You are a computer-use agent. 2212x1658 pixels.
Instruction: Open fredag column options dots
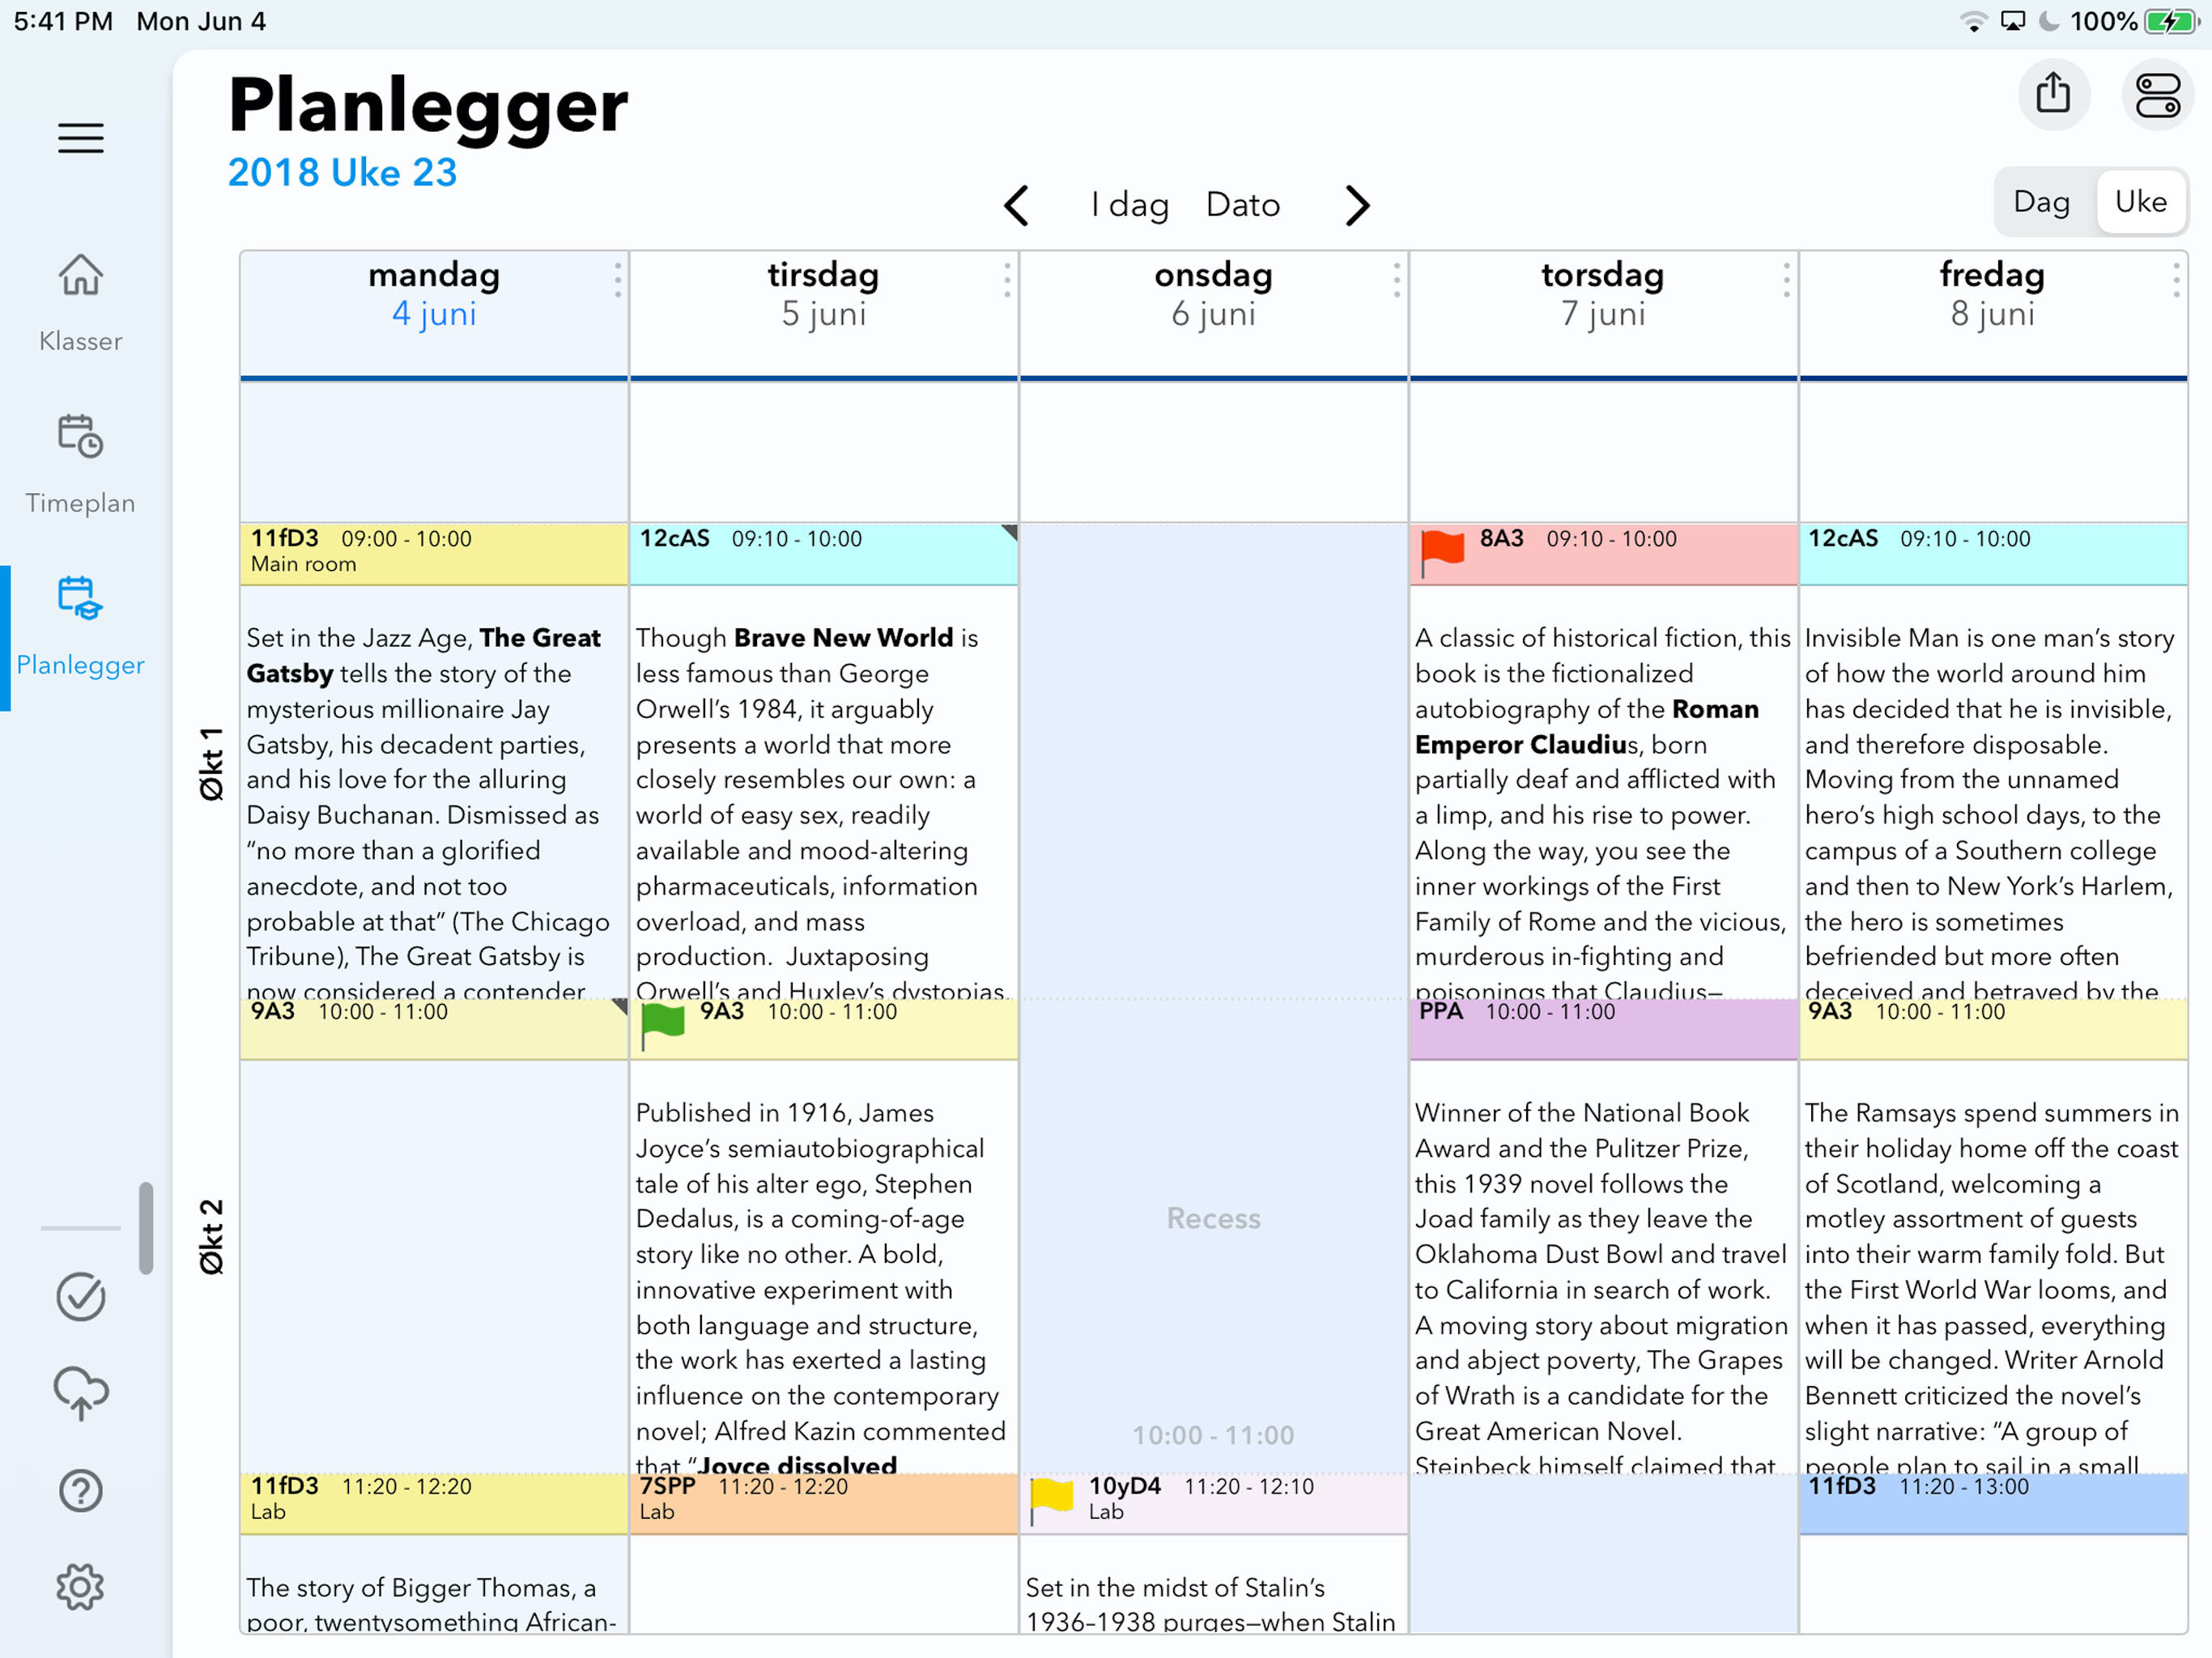(x=2175, y=280)
